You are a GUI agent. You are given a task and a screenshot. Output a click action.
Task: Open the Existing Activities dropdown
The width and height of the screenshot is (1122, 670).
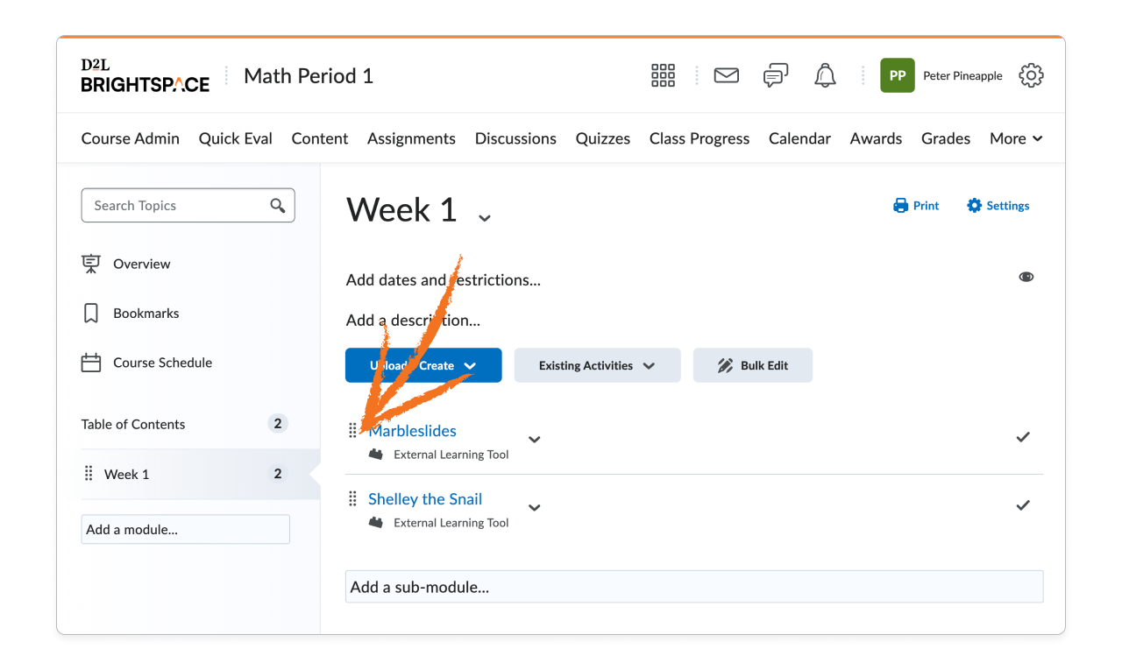[597, 364]
